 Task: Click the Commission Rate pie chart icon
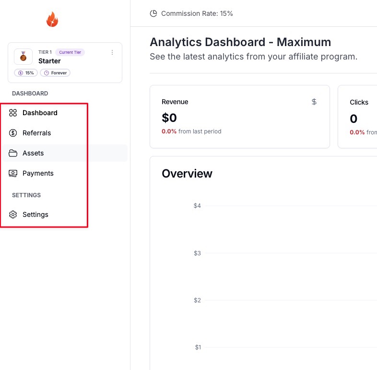point(153,13)
